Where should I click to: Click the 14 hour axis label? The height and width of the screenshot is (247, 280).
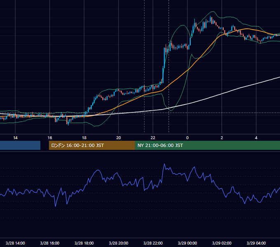coord(15,138)
